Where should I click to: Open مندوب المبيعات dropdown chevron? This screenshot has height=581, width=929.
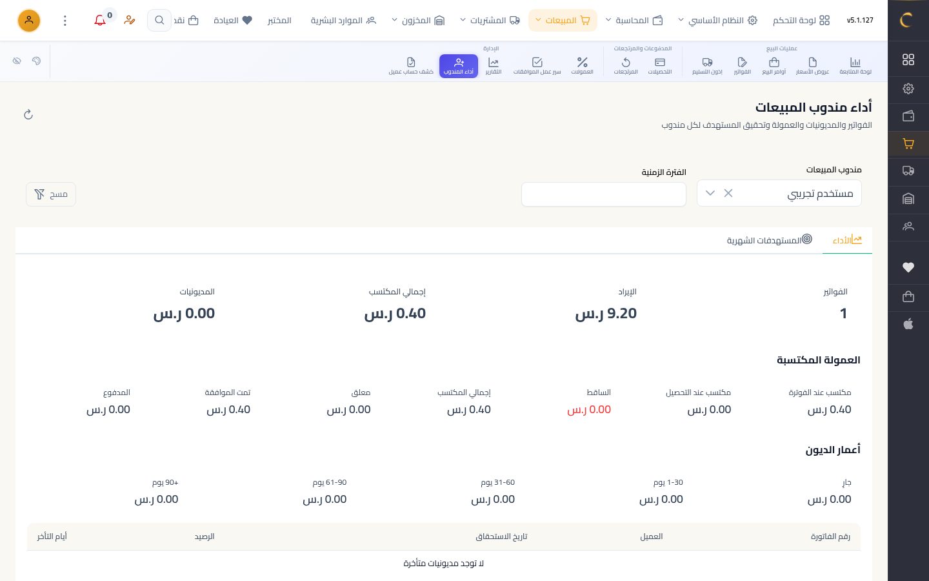tap(710, 193)
